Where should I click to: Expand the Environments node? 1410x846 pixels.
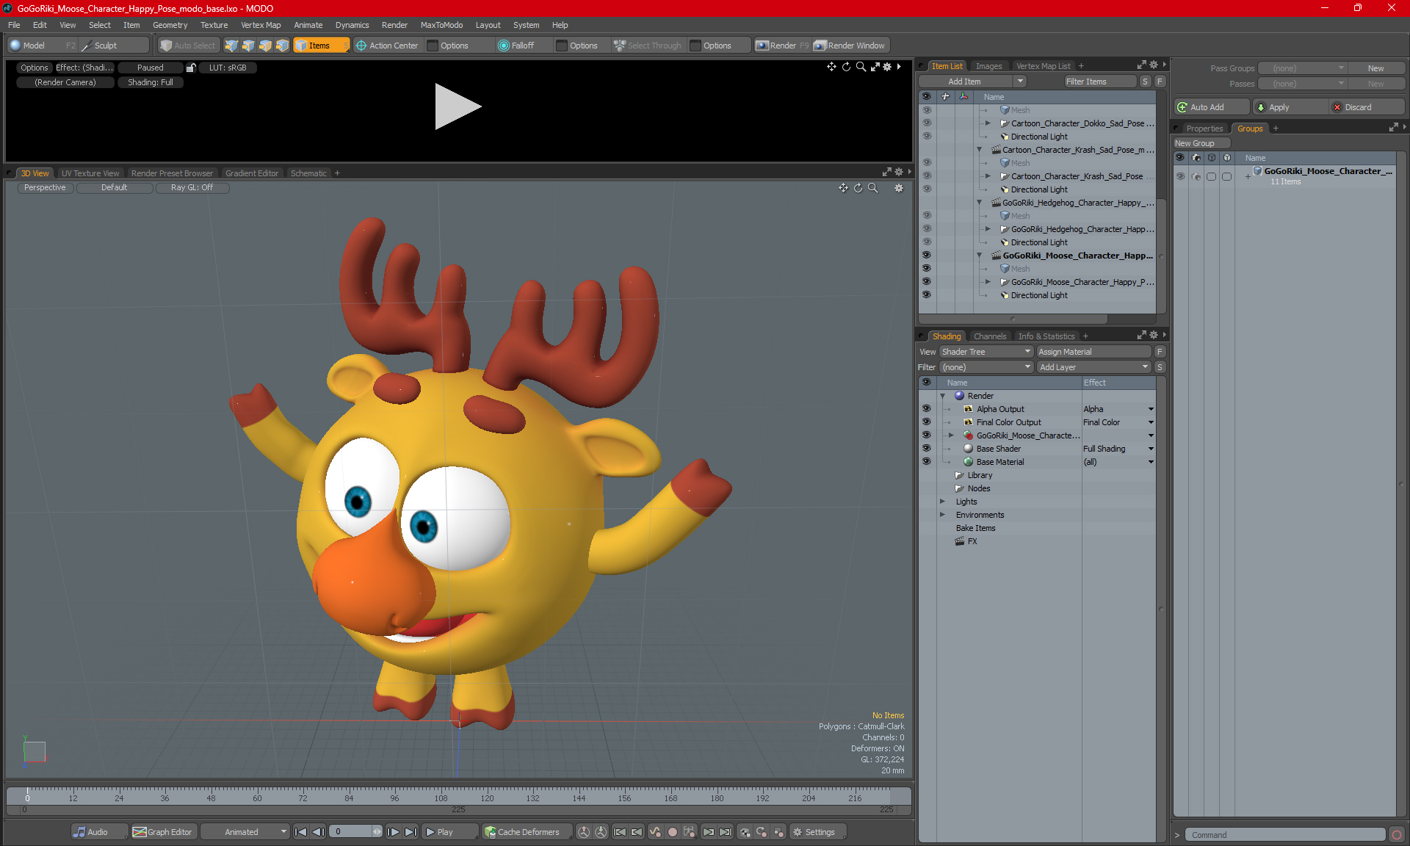coord(943,515)
